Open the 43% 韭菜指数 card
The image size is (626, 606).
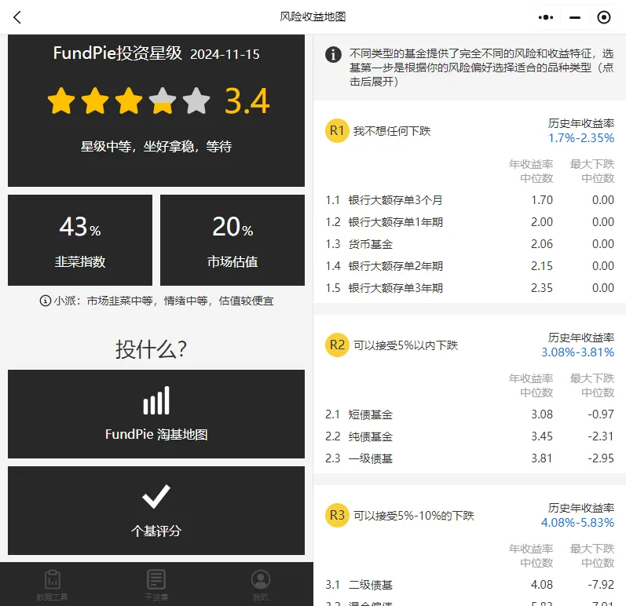click(80, 240)
